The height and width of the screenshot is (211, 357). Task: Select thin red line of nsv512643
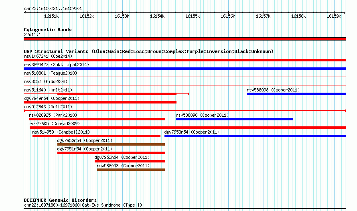pyautogui.click(x=185, y=111)
